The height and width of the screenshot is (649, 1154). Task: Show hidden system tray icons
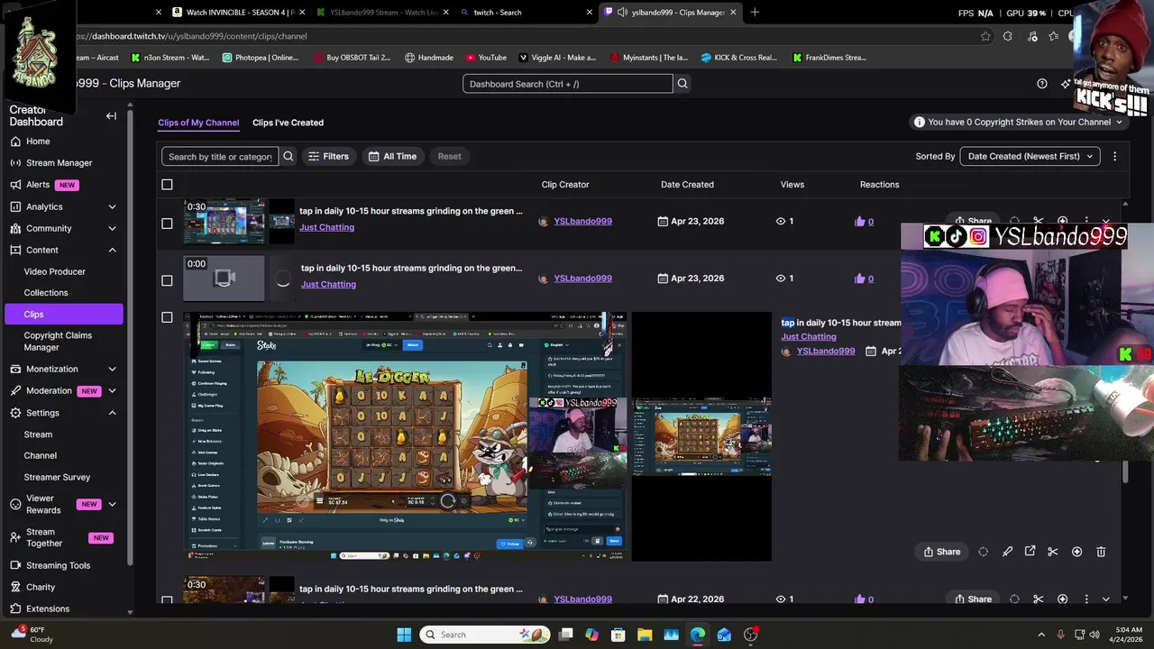click(1041, 635)
